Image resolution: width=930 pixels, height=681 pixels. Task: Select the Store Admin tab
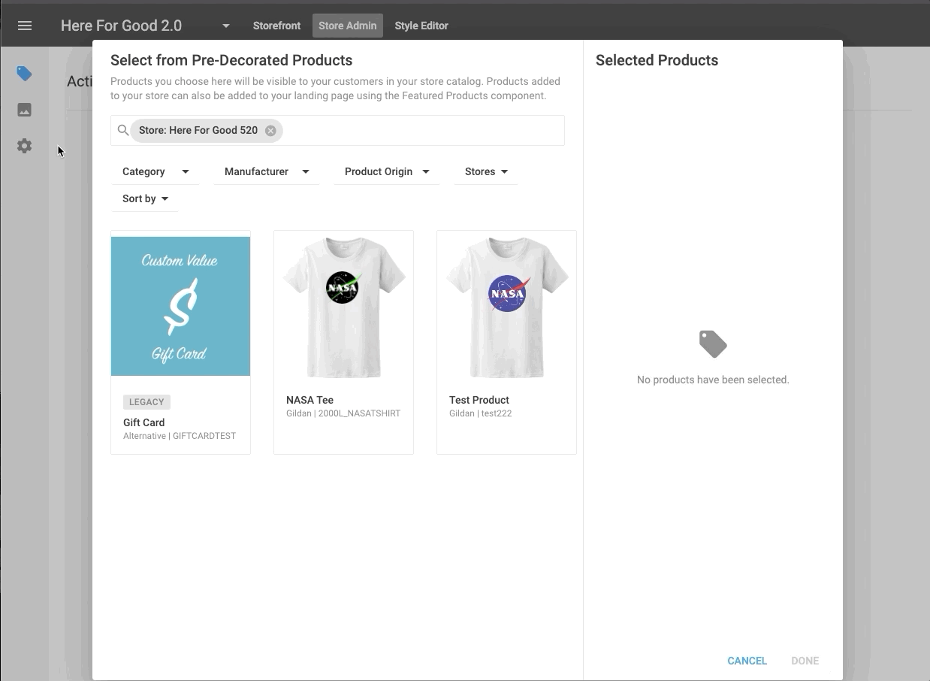pyautogui.click(x=347, y=26)
